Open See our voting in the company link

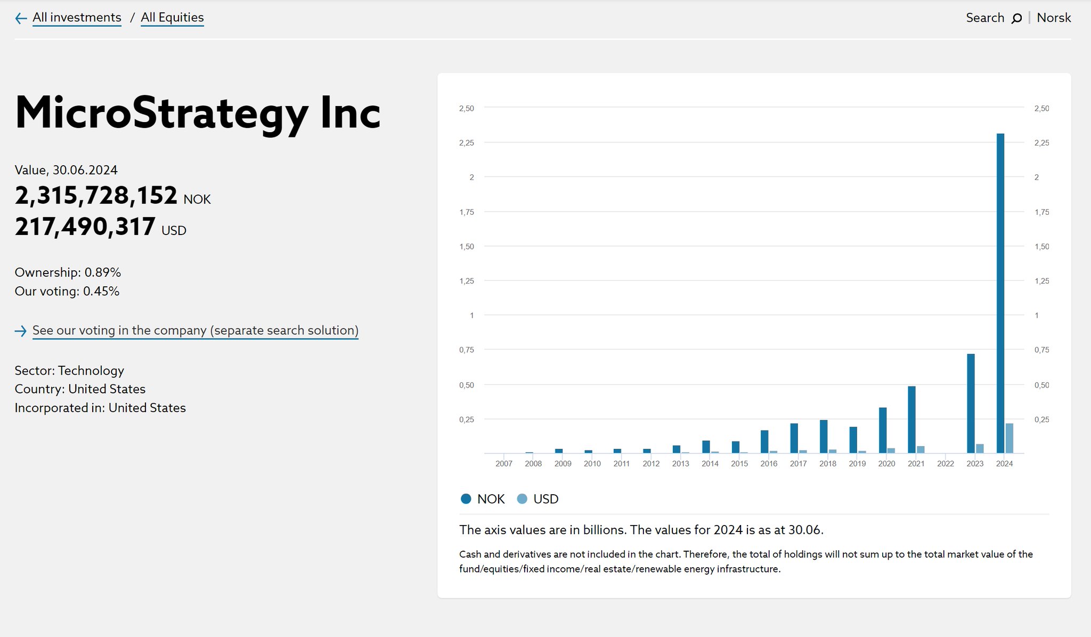point(195,330)
